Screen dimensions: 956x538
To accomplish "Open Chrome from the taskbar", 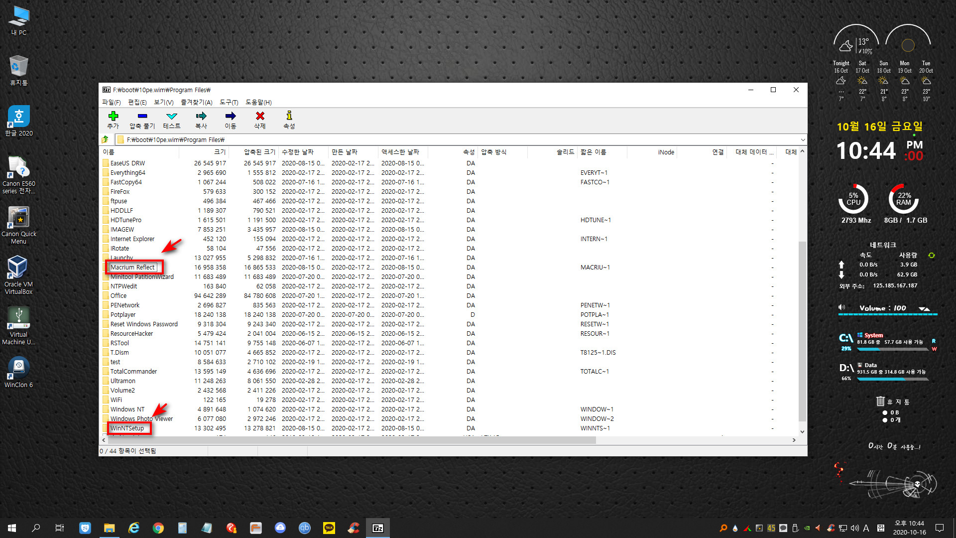I will coord(158,528).
